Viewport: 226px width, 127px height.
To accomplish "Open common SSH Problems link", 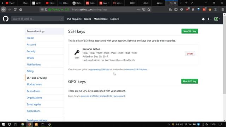I will (x=136, y=69).
